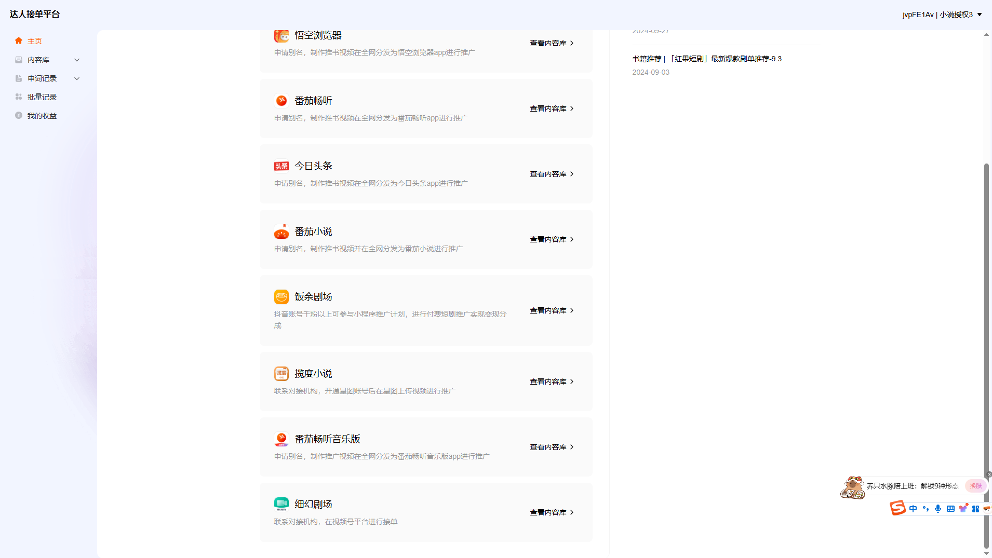
Task: Click the 番茄畅听 app icon
Action: [x=281, y=101]
